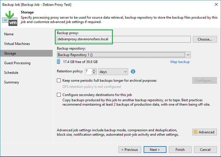
Task: Click the Map backup link
Action: coord(180,62)
